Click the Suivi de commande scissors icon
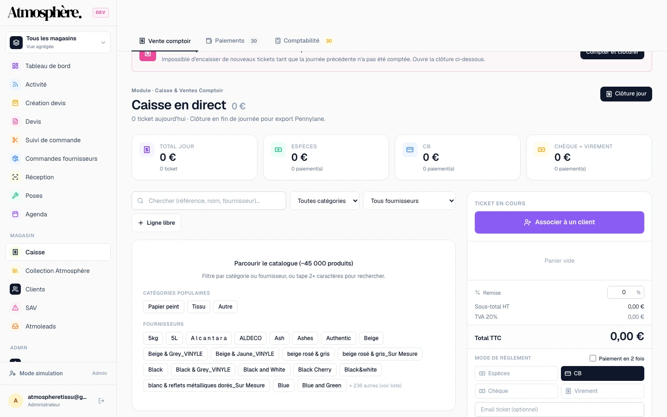This screenshot has width=667, height=417. tap(15, 140)
